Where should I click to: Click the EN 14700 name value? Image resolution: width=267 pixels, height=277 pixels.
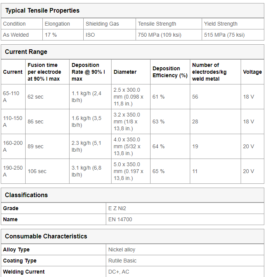185,220
